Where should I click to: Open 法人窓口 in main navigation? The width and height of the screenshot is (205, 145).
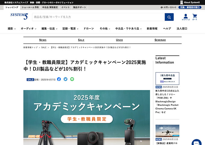point(182,29)
